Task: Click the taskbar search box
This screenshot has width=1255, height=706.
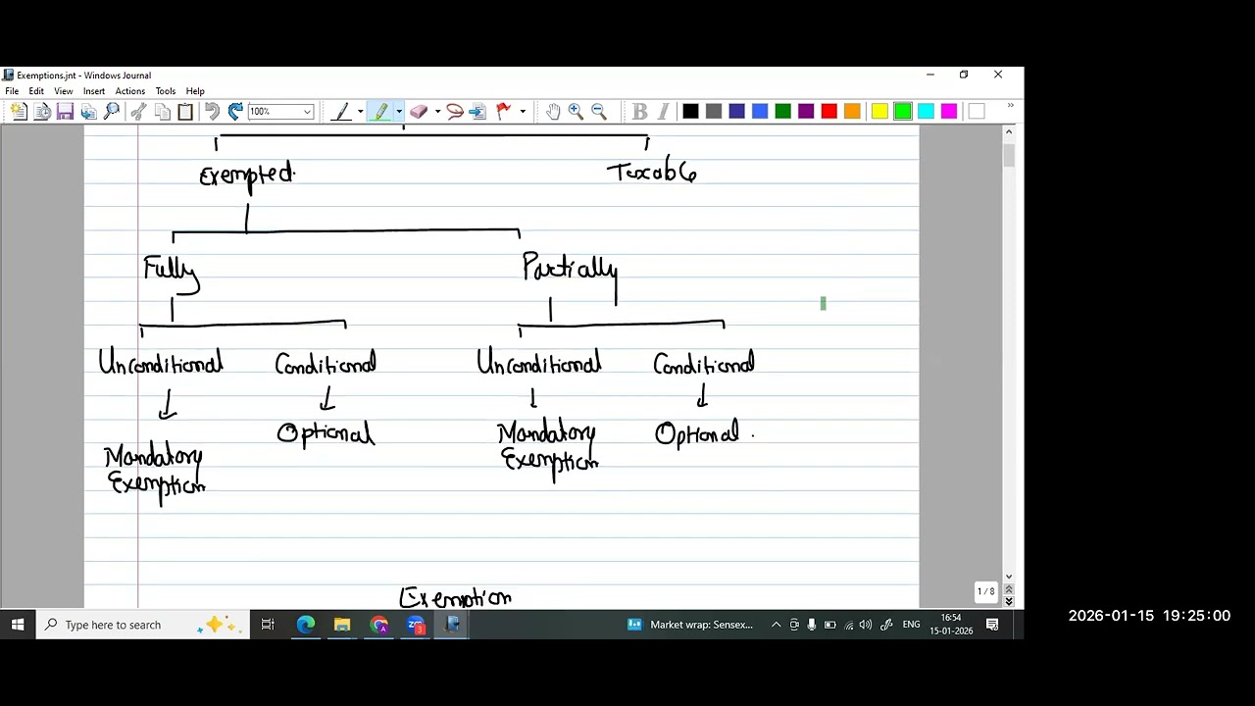Action: click(141, 625)
